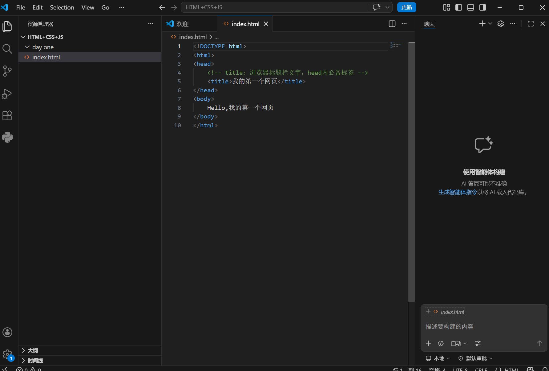This screenshot has width=549, height=371.
Task: Click the 生成智能体指令 link
Action: pos(458,192)
